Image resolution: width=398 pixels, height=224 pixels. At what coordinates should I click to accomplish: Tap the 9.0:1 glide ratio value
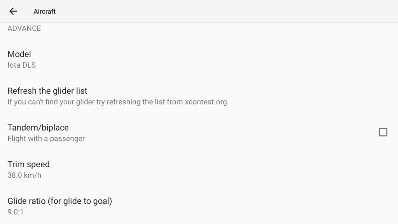[x=16, y=212]
